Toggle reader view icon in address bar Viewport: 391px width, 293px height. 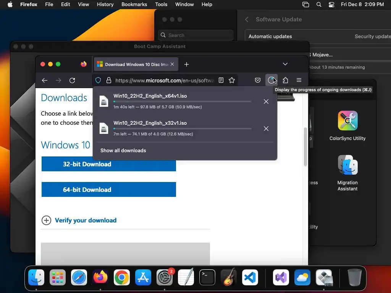(x=221, y=80)
